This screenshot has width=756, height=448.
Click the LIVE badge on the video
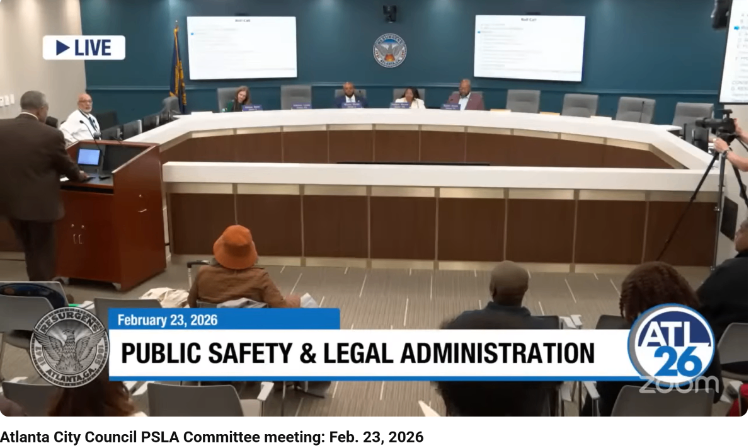click(x=84, y=48)
